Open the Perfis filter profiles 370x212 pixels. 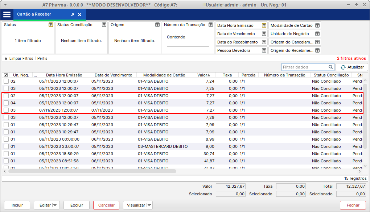click(42, 58)
